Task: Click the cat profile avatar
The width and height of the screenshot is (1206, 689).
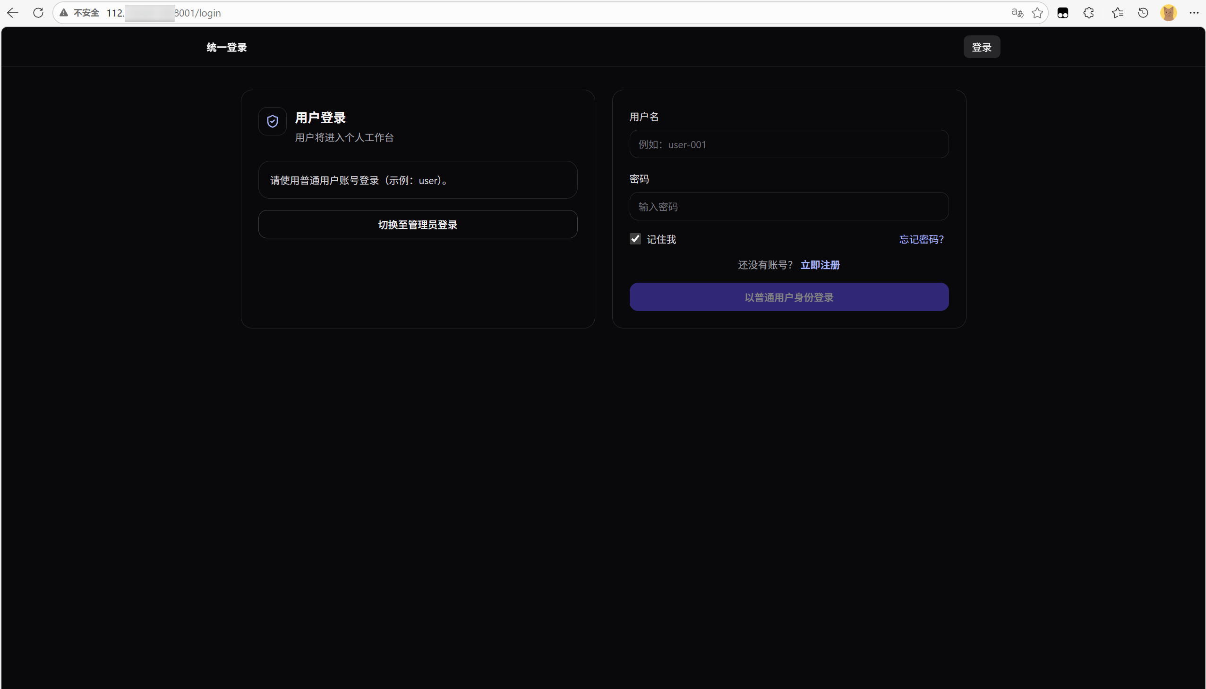Action: pyautogui.click(x=1169, y=13)
